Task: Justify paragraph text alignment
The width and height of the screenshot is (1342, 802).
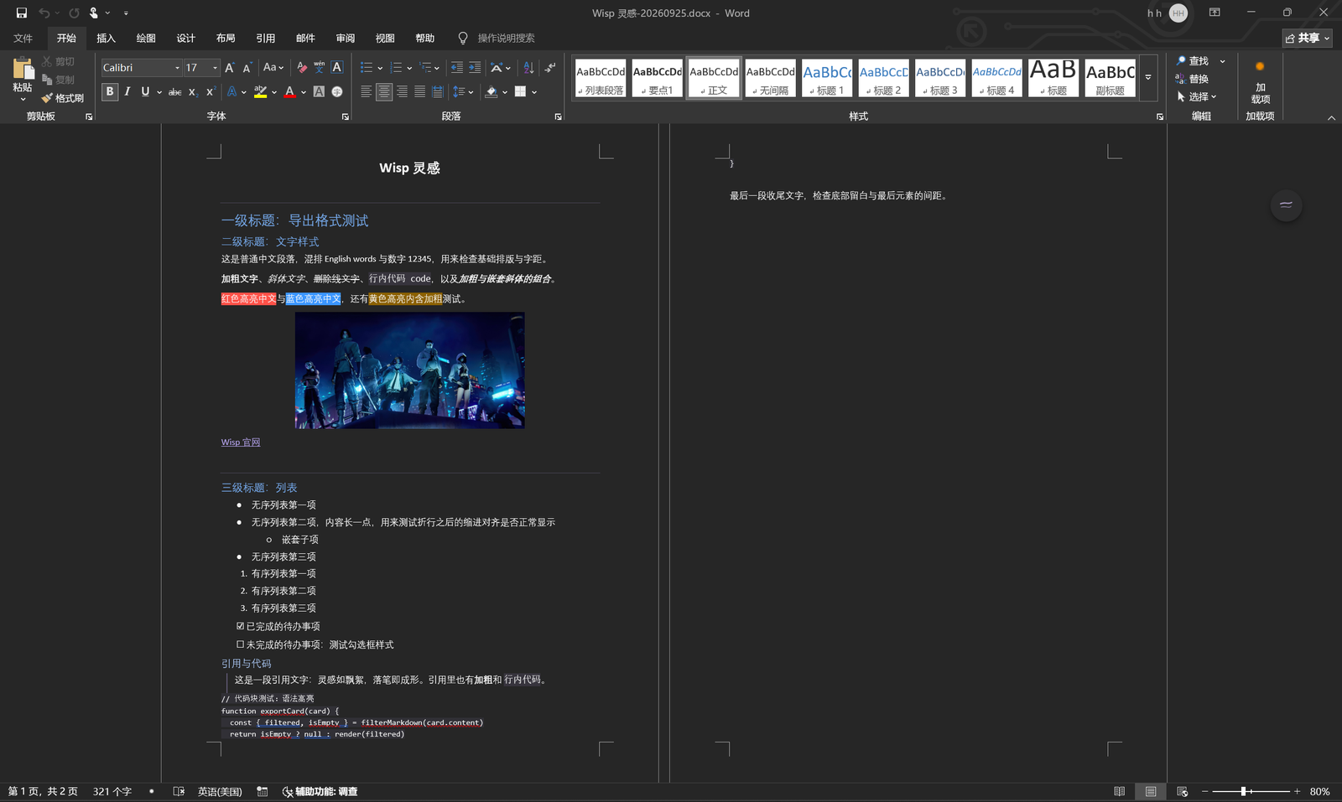Action: pyautogui.click(x=419, y=92)
